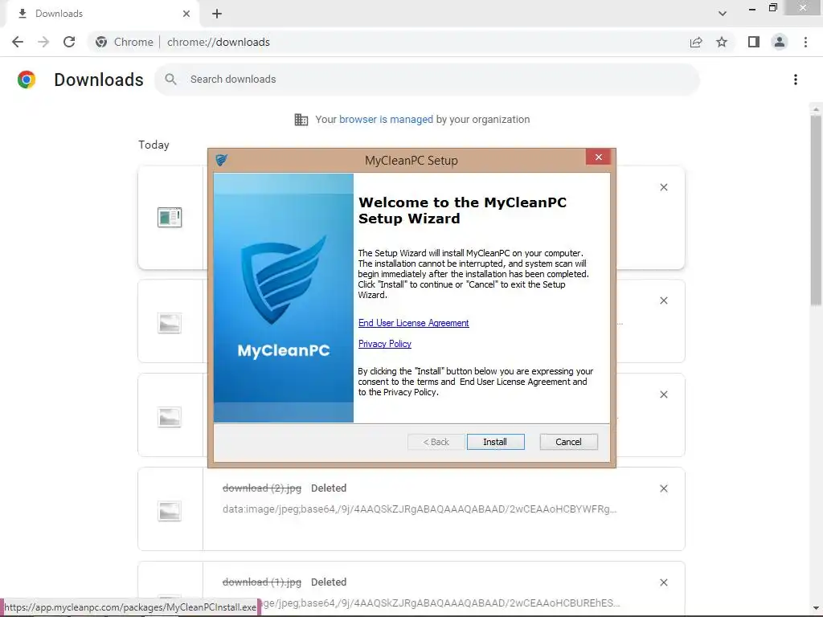This screenshot has width=823, height=617.
Task: Click the Chrome forward arrow
Action: (x=43, y=42)
